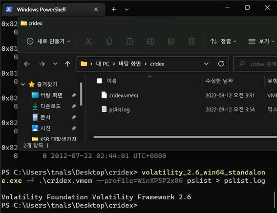This screenshot has height=213, width=277.
Task: Click the pslist.log file icon
Action: [x=104, y=109]
